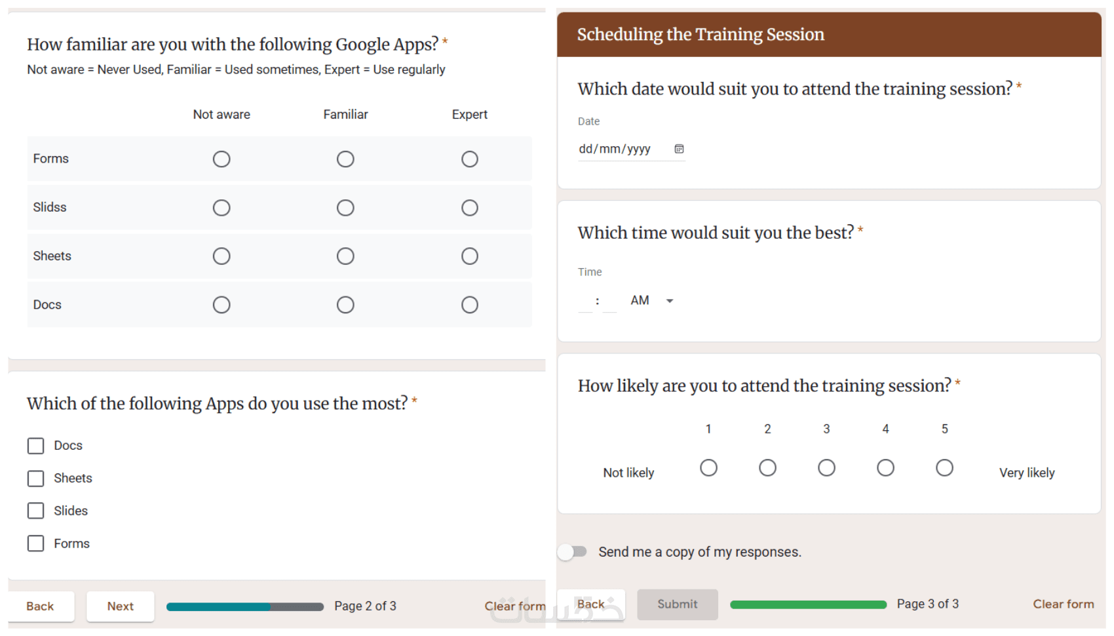
Task: Mark Expert for Docs row
Action: click(469, 305)
